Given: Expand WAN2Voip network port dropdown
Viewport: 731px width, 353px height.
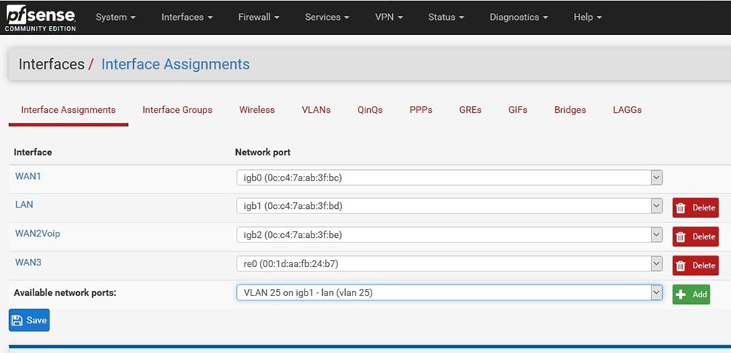Looking at the screenshot, I should pyautogui.click(x=449, y=235).
